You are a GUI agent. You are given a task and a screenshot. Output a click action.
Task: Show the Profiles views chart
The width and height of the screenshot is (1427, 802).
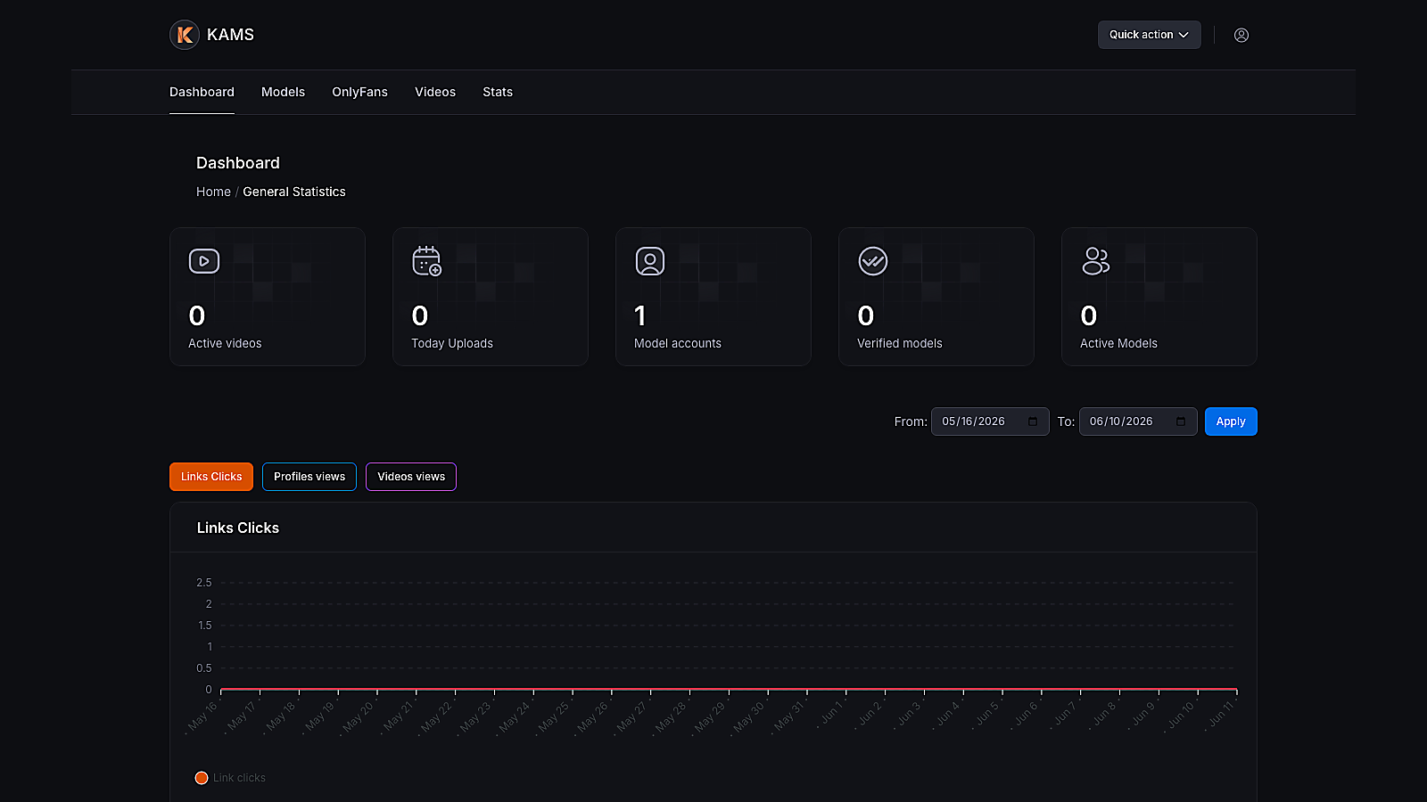[x=309, y=477]
